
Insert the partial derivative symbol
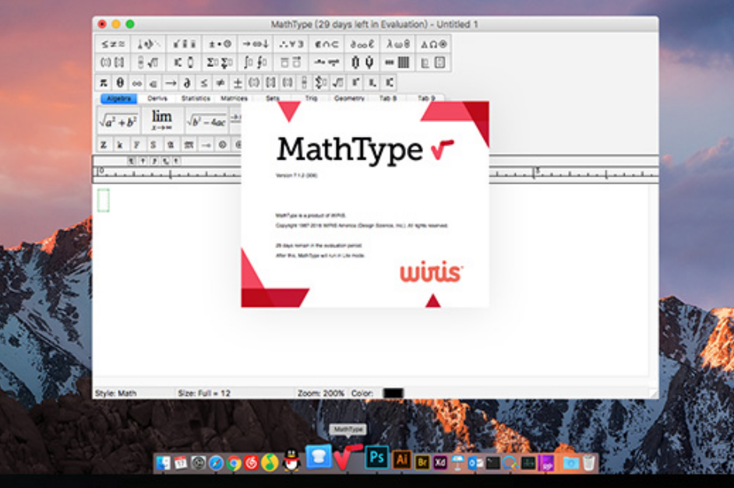coord(187,83)
